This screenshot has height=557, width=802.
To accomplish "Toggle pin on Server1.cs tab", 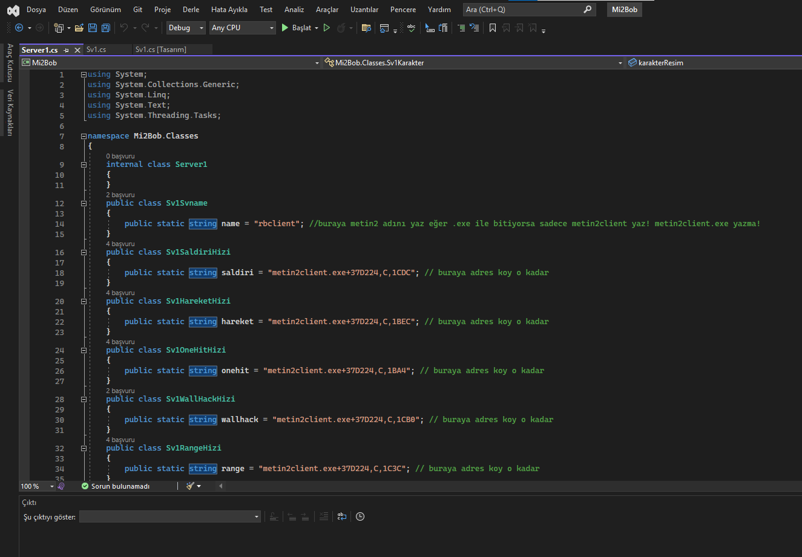I will [x=66, y=50].
